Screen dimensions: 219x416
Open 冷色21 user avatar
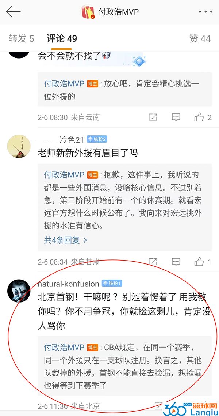click(x=19, y=146)
